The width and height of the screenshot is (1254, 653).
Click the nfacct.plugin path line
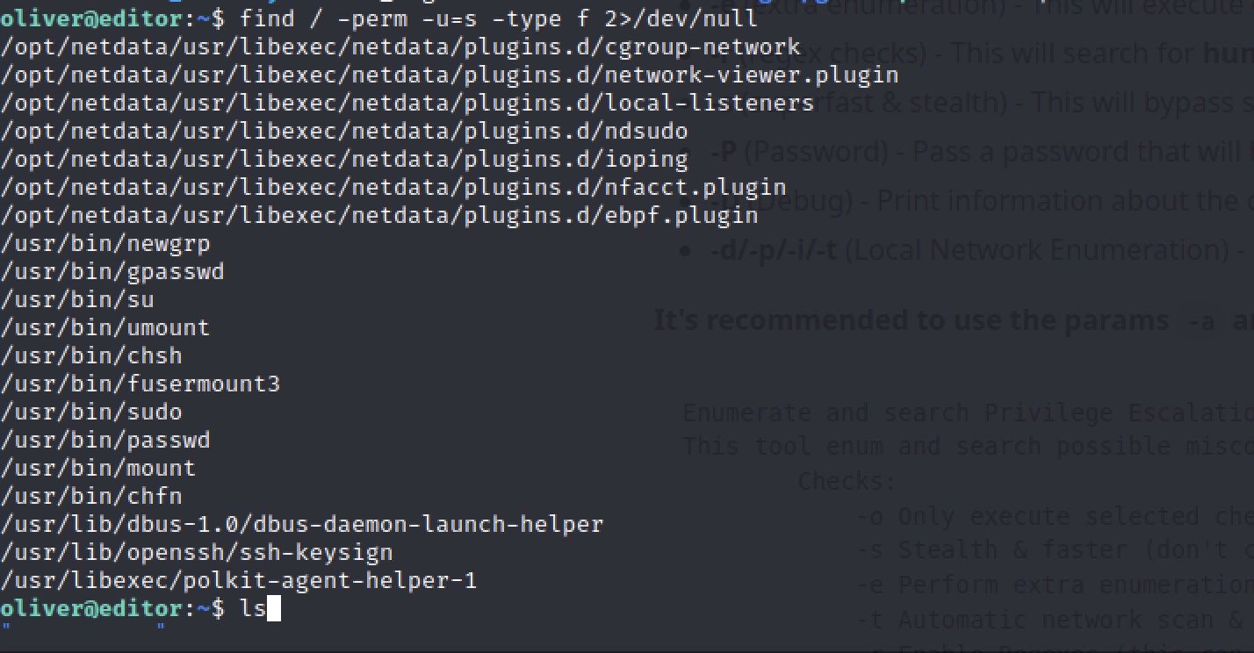tap(393, 187)
